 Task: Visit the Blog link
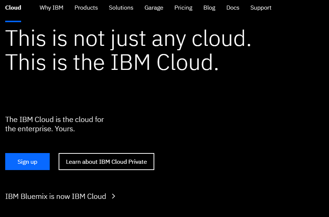(209, 8)
